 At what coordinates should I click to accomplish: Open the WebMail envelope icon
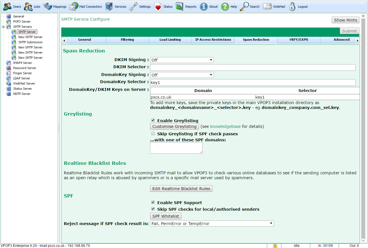pyautogui.click(x=267, y=7)
